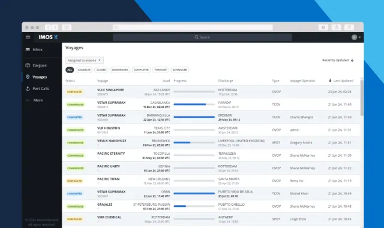Click operator Shahid Khan
Screen dimensions: 384x228
point(299,194)
